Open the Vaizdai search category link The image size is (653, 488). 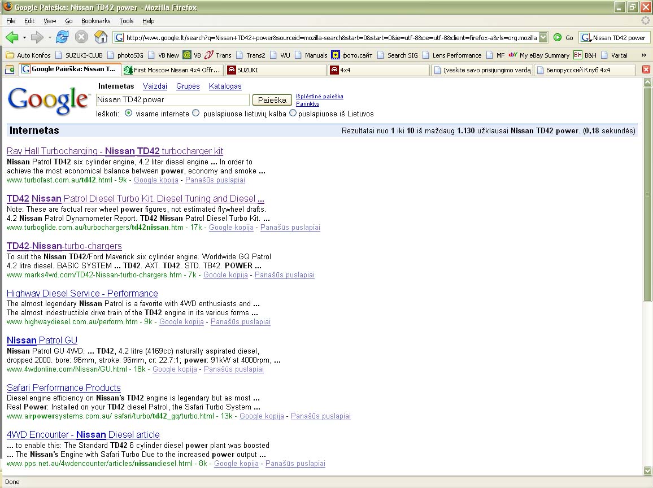tap(155, 86)
